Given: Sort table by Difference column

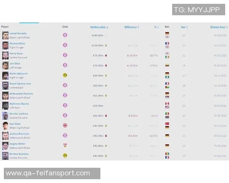Looking at the screenshot, I should click(131, 27).
